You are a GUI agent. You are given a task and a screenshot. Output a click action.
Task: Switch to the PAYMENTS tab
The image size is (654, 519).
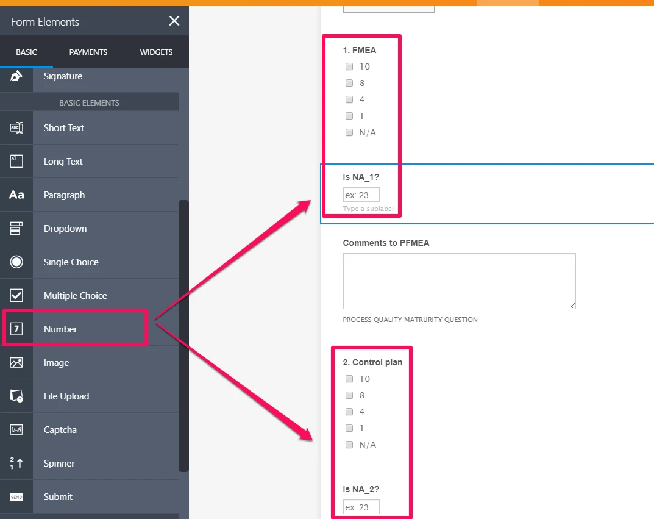88,52
